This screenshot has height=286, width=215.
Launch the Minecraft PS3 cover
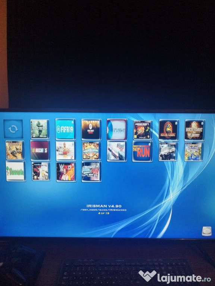[x=143, y=130]
